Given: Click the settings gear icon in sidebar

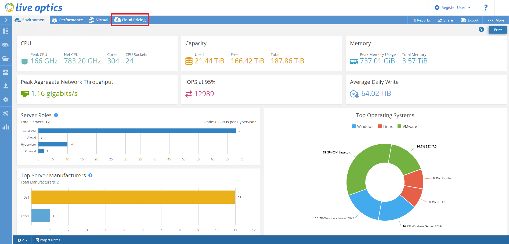Looking at the screenshot, I should (x=6, y=99).
